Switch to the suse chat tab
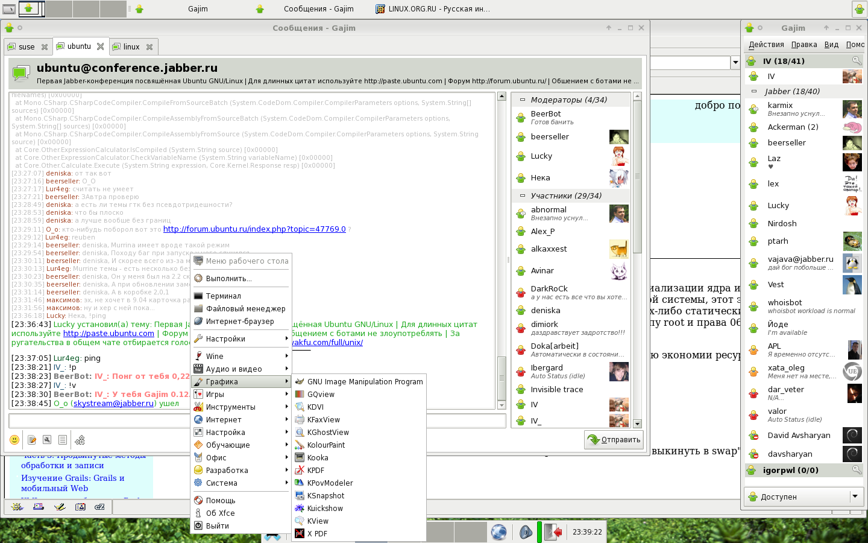Image resolution: width=868 pixels, height=543 pixels. coord(27,46)
